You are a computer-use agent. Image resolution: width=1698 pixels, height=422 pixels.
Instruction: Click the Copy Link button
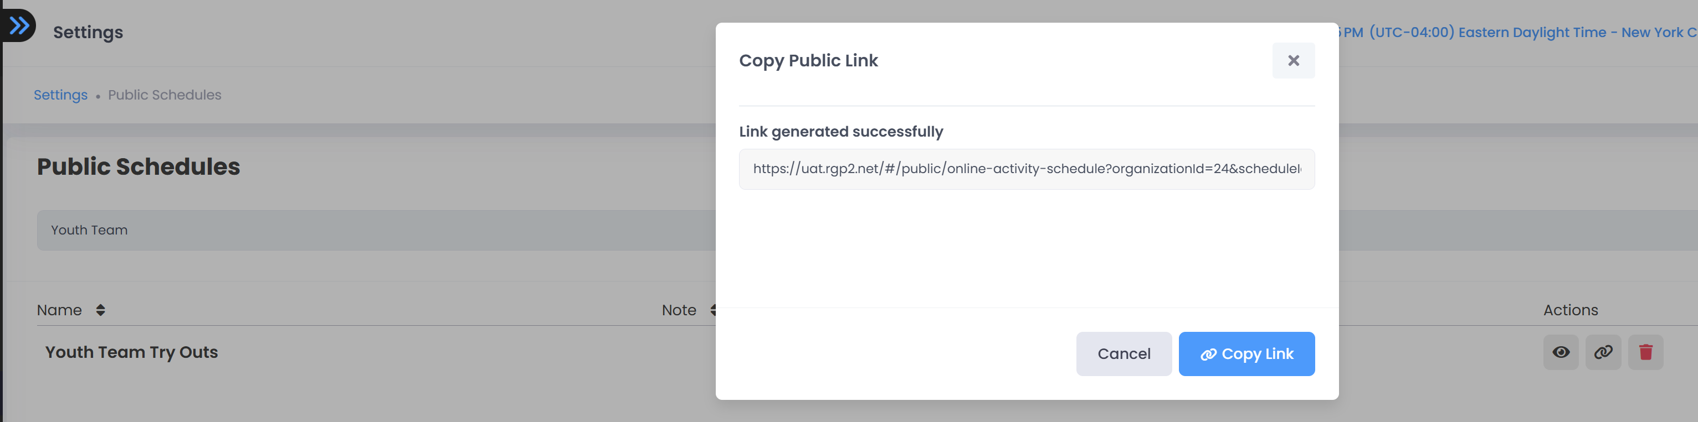click(1246, 353)
